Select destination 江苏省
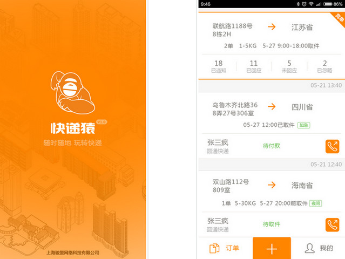The image size is (345, 259). [x=302, y=28]
